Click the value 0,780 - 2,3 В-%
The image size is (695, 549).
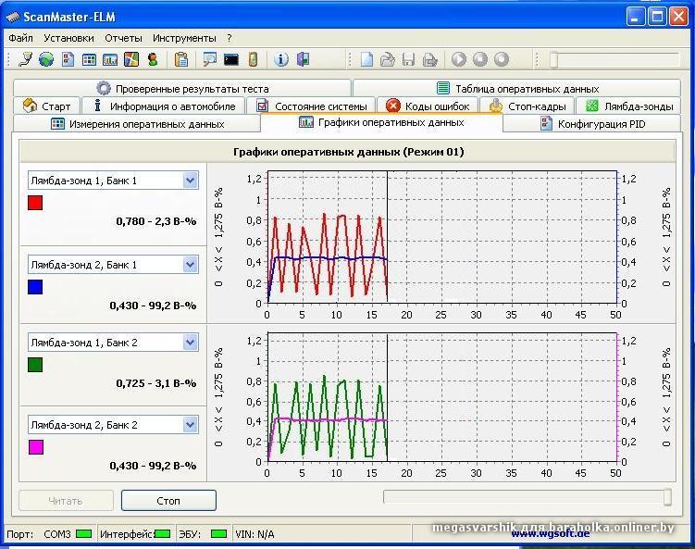(156, 221)
